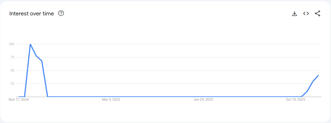
Task: Click where the line drops to zero
Action: (48, 97)
